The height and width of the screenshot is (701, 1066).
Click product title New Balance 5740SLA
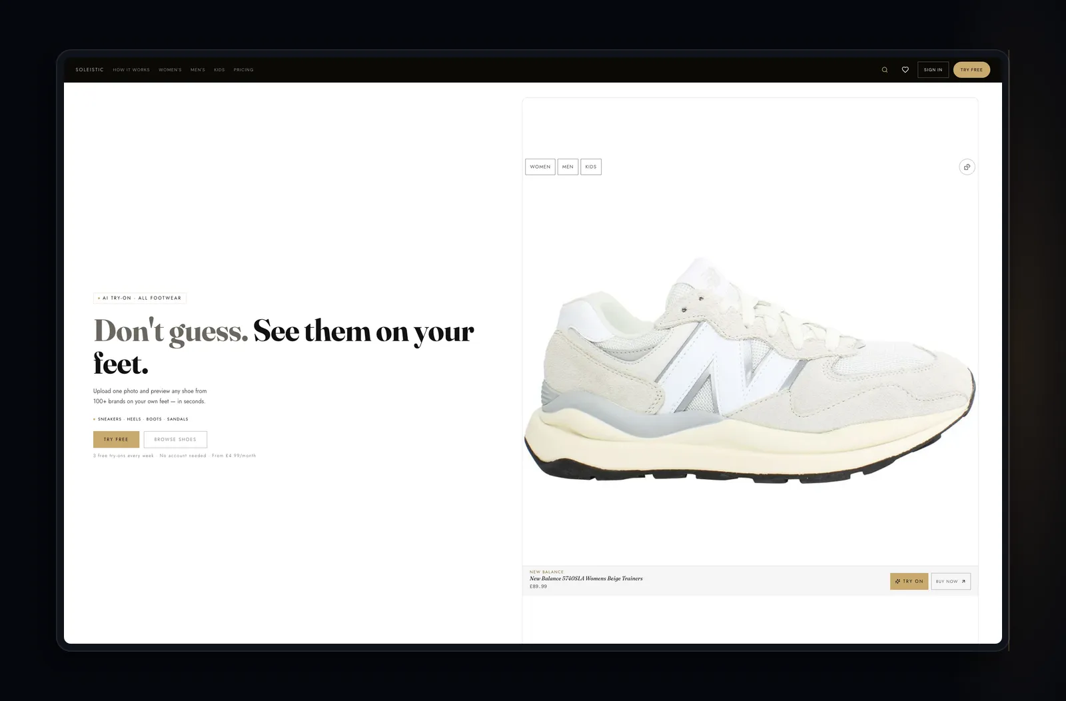(x=586, y=578)
